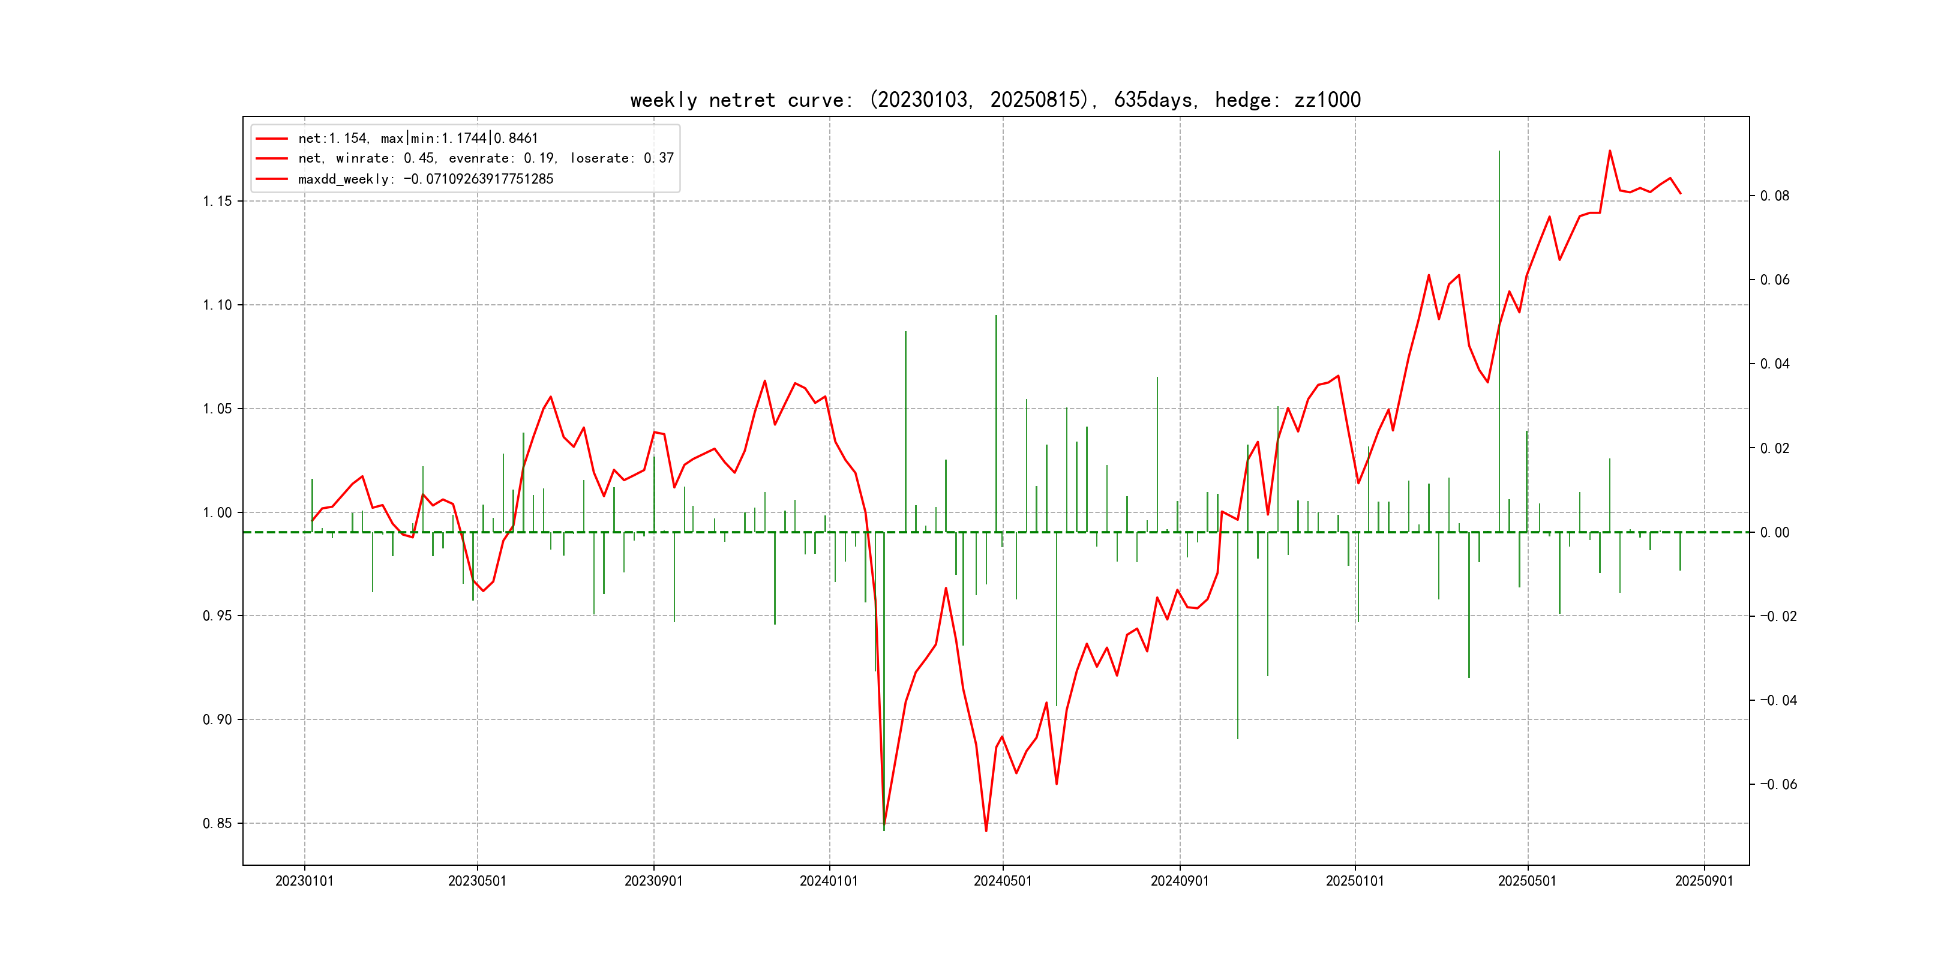Click the chart title text

(995, 100)
